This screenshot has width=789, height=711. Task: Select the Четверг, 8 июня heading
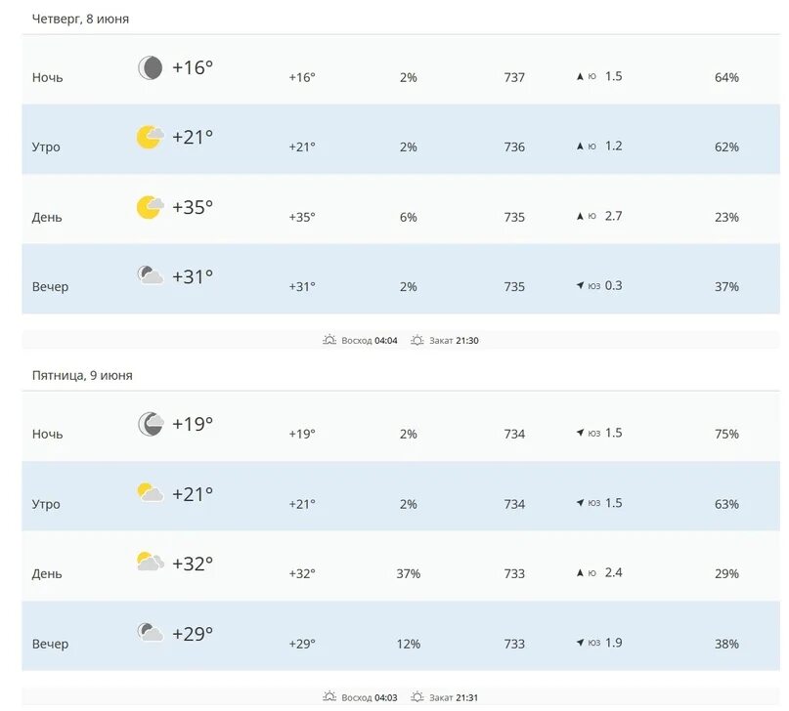click(80, 20)
